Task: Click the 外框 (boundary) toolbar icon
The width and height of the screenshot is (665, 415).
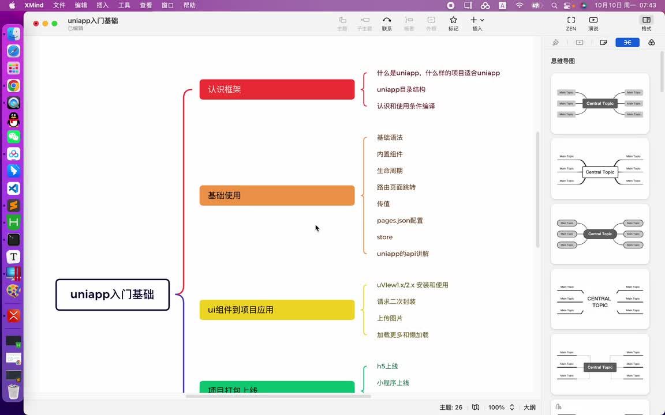Action: (431, 23)
